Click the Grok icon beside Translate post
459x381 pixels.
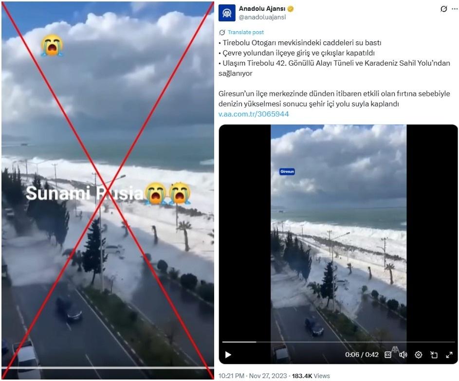(222, 32)
